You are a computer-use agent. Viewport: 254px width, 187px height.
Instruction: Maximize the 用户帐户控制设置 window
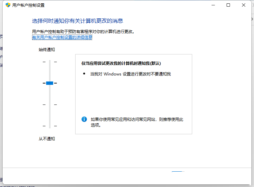[x=228, y=5]
